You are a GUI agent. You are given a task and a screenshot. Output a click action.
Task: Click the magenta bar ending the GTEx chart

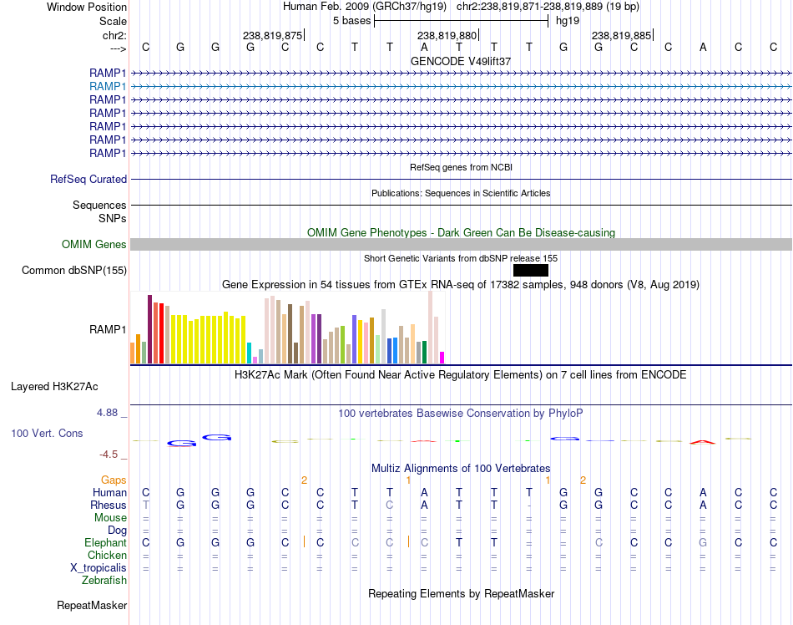pyautogui.click(x=442, y=358)
